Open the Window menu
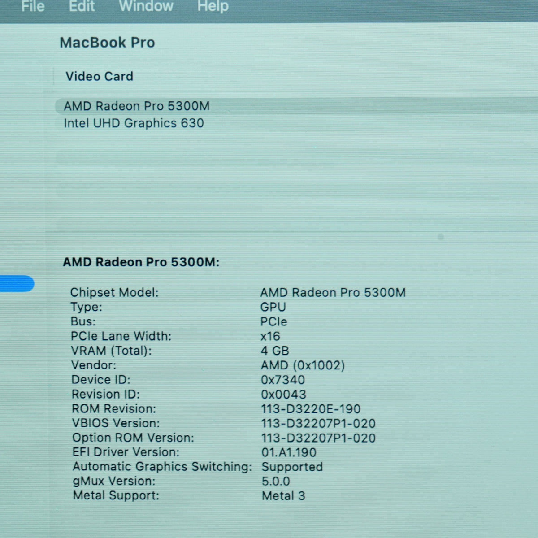Viewport: 538px width, 538px height. [x=146, y=6]
